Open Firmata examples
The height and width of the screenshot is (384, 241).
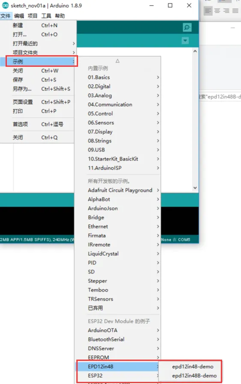pos(117,235)
